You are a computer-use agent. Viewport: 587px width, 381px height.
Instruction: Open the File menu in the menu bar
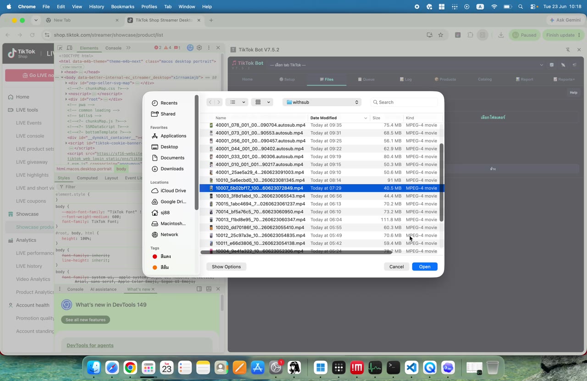[x=46, y=6]
